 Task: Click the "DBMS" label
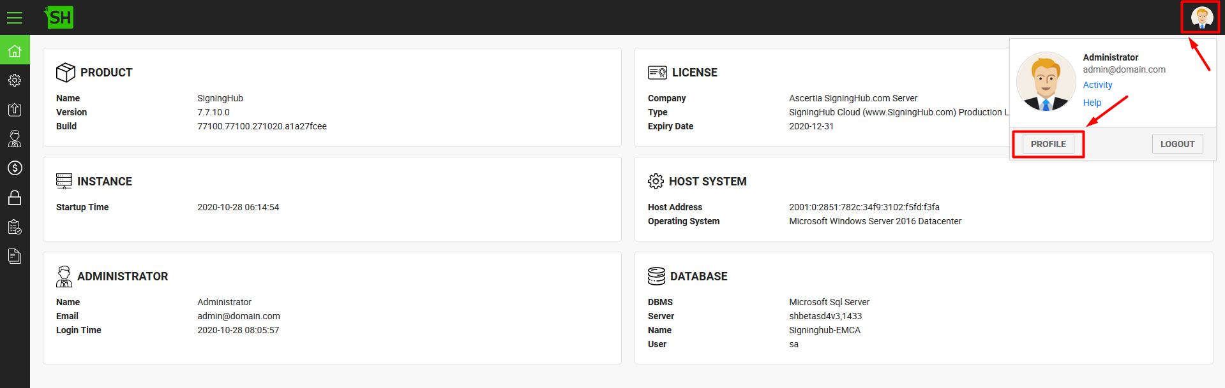point(660,302)
